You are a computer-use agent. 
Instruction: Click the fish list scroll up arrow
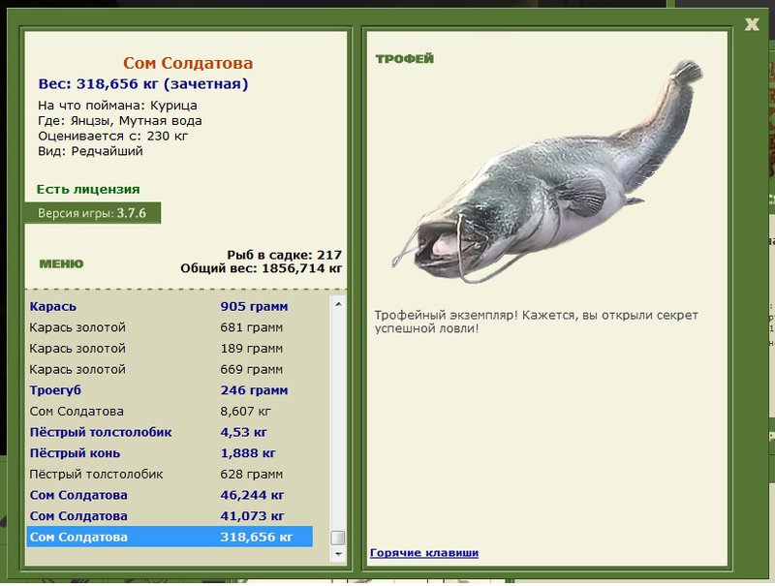[338, 304]
